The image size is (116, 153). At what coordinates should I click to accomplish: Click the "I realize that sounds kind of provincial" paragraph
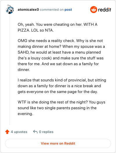[62, 86]
